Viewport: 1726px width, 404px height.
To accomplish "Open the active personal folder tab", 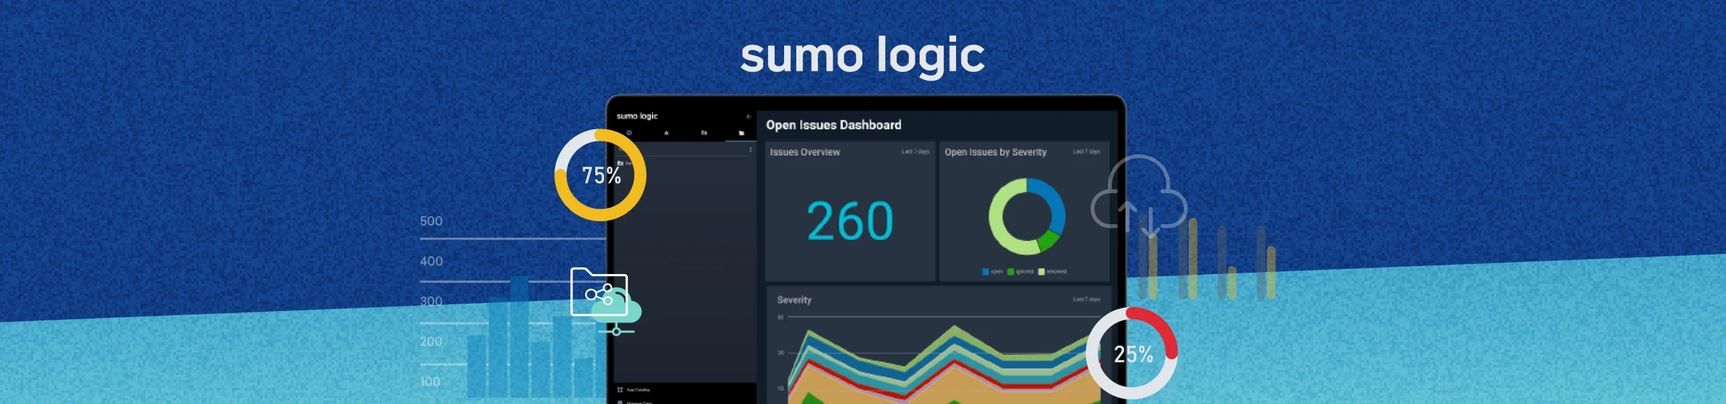I will tap(741, 133).
